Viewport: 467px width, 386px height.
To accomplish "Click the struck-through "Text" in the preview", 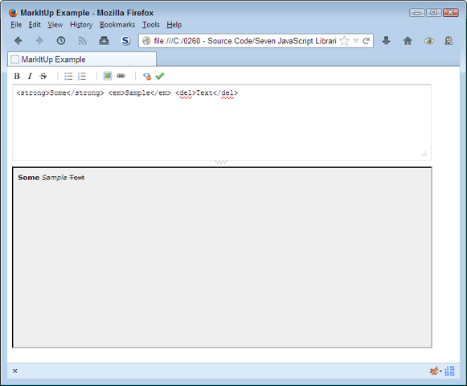I will tap(77, 178).
